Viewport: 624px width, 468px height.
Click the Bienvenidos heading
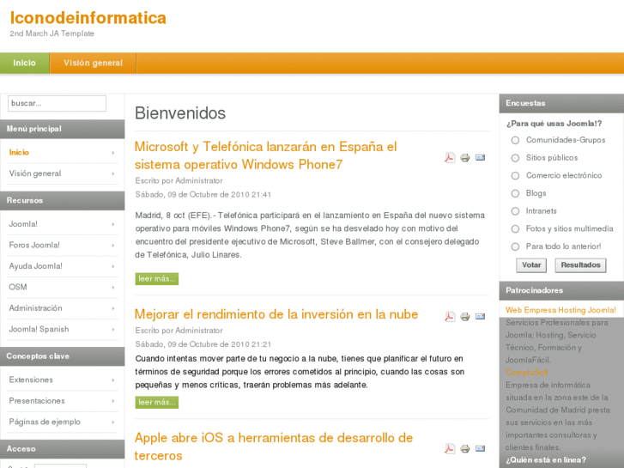180,113
